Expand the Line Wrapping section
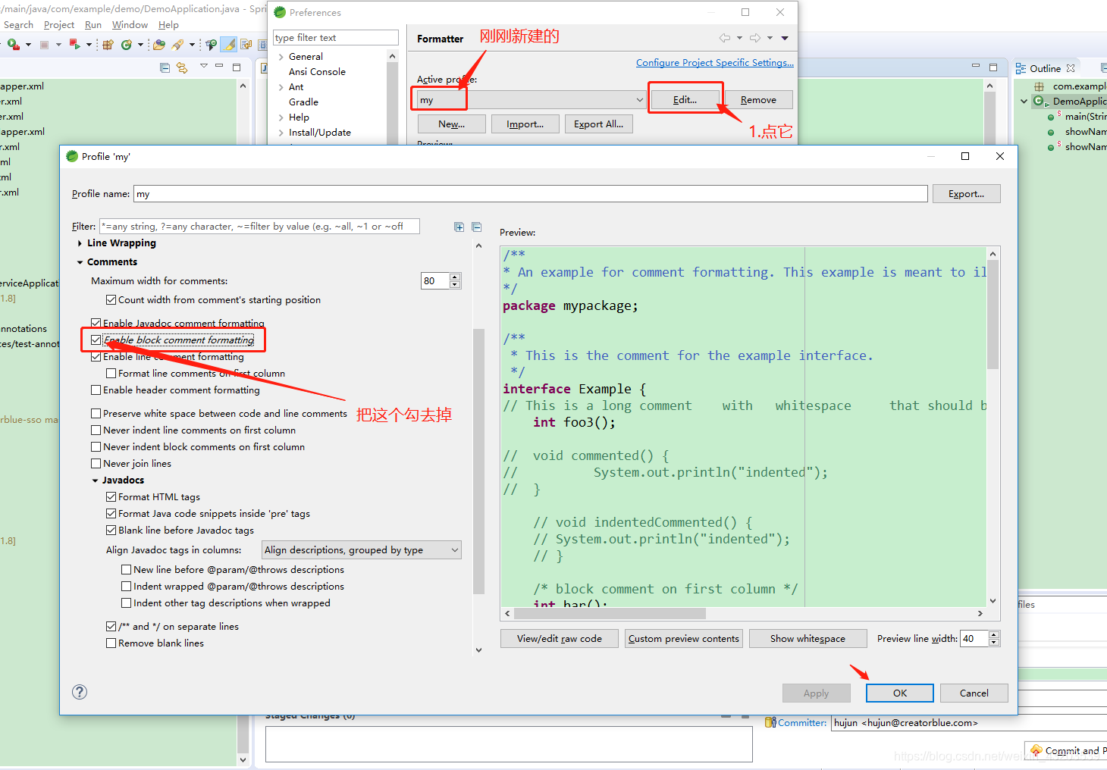Screen dimensions: 1107x770 click(80, 243)
